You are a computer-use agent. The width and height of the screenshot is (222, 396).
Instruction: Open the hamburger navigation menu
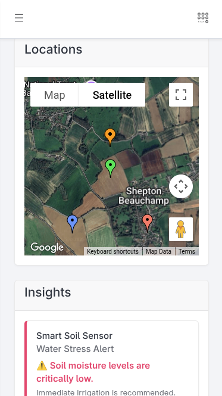point(19,18)
